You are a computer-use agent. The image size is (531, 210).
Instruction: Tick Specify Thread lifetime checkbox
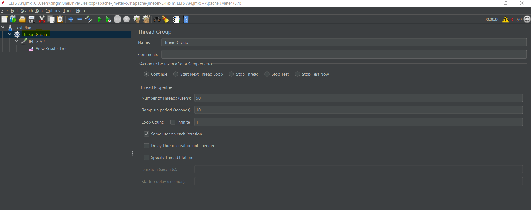[x=147, y=158]
